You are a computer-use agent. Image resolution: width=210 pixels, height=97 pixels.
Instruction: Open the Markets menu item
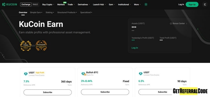(x=61, y=4)
